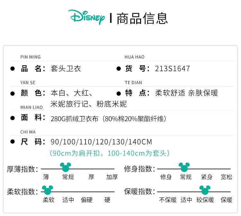
Task: Click 适中 on the warmth scale
Action: click(186, 200)
